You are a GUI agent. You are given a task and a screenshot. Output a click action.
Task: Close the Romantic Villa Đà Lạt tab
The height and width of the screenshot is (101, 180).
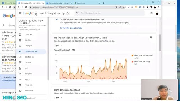coord(71,3)
